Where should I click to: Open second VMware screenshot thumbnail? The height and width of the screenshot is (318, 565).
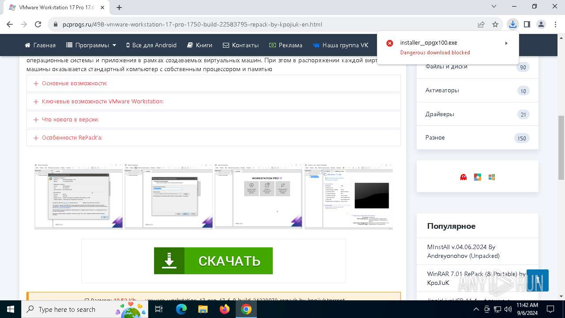(x=169, y=196)
